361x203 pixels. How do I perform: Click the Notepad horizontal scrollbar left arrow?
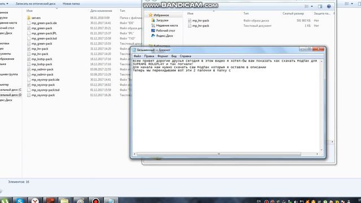[135, 154]
